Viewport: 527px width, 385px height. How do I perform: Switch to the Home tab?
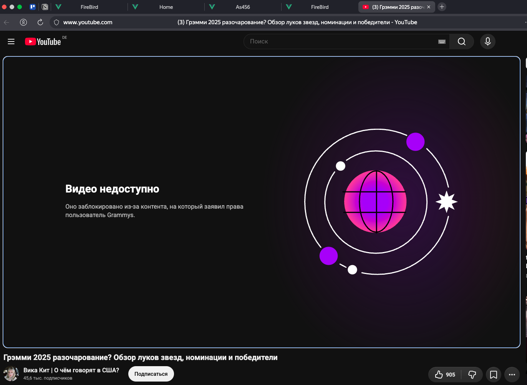click(x=166, y=7)
